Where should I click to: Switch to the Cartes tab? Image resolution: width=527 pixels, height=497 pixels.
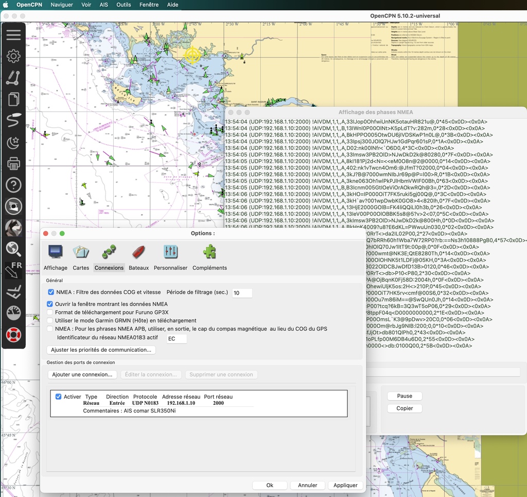click(x=81, y=258)
